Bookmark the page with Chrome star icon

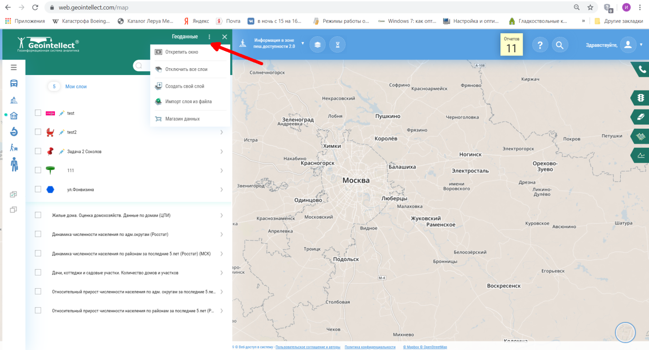(x=590, y=7)
